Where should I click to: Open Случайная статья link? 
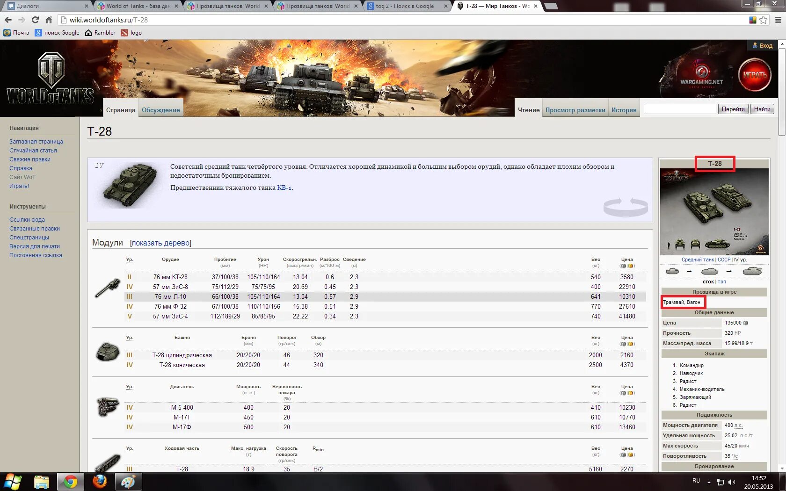(33, 150)
